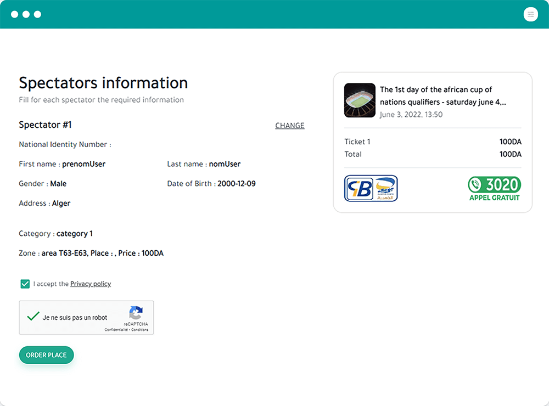Click the african cup event title
This screenshot has width=549, height=406.
(443, 95)
